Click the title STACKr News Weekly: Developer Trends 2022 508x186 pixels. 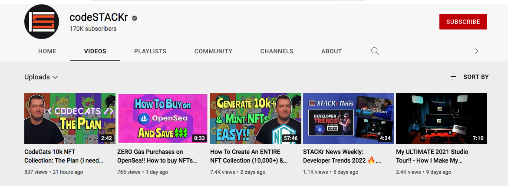click(x=342, y=156)
